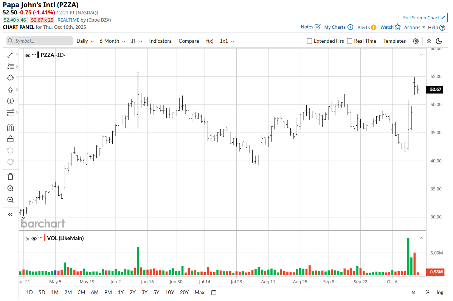
Task: Open the Alerts warning icon
Action: click(x=374, y=28)
